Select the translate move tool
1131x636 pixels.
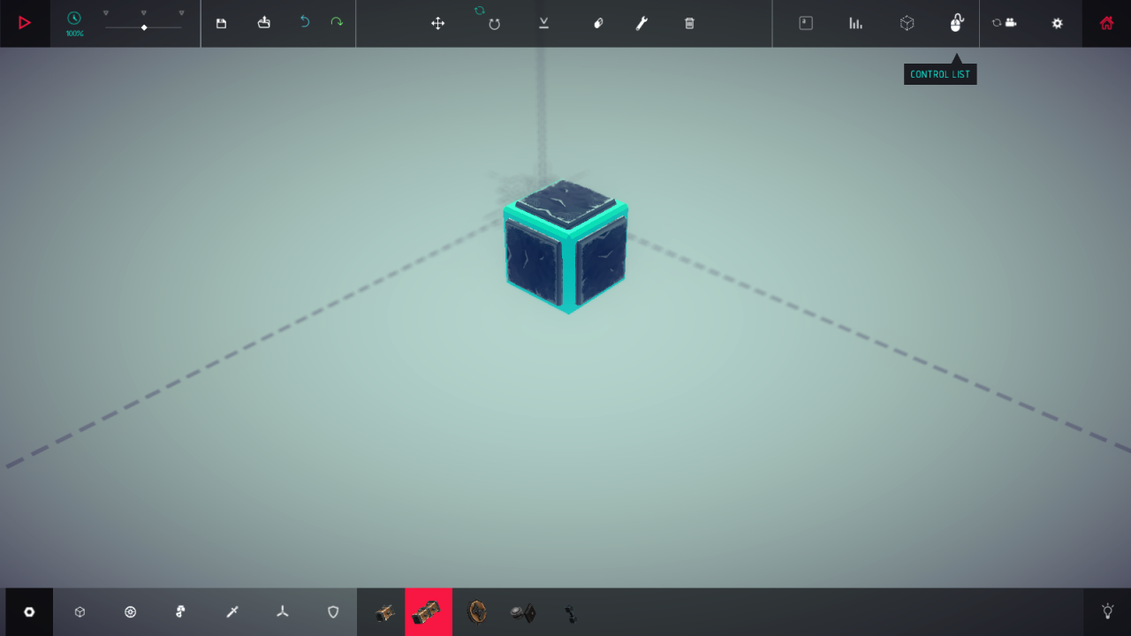coord(437,23)
